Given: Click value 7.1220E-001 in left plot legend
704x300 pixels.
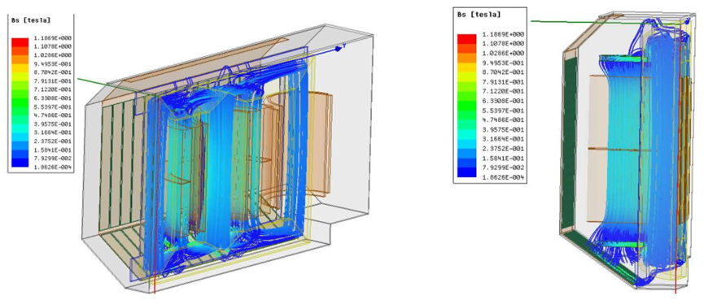Looking at the screenshot, I should [54, 89].
